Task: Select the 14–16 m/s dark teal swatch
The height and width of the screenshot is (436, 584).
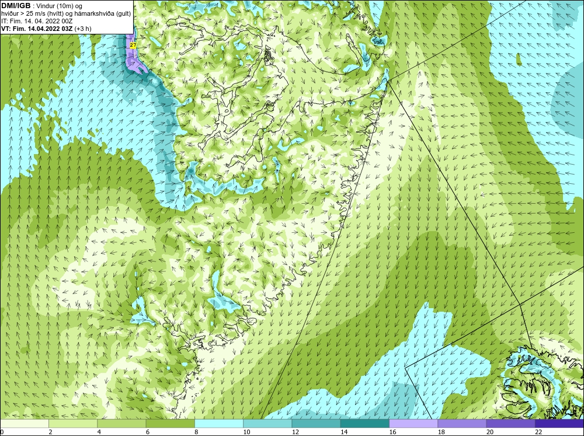Action: coord(364,424)
